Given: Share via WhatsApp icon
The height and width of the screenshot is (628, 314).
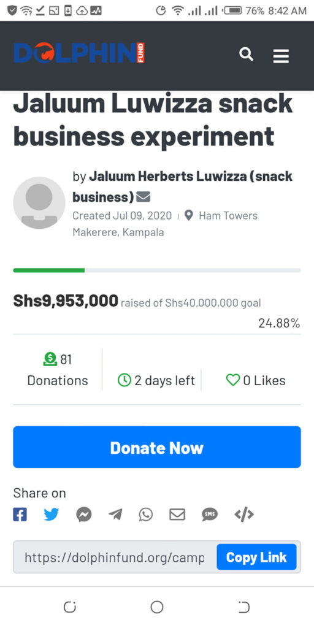Looking at the screenshot, I should point(146,515).
